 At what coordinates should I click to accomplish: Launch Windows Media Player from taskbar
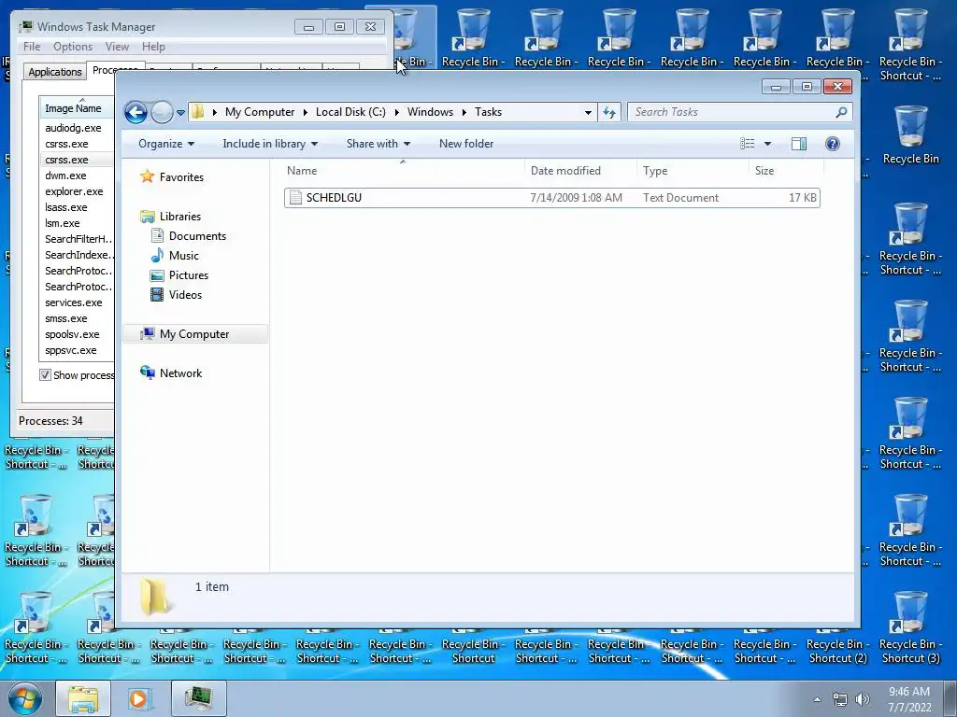pyautogui.click(x=138, y=698)
